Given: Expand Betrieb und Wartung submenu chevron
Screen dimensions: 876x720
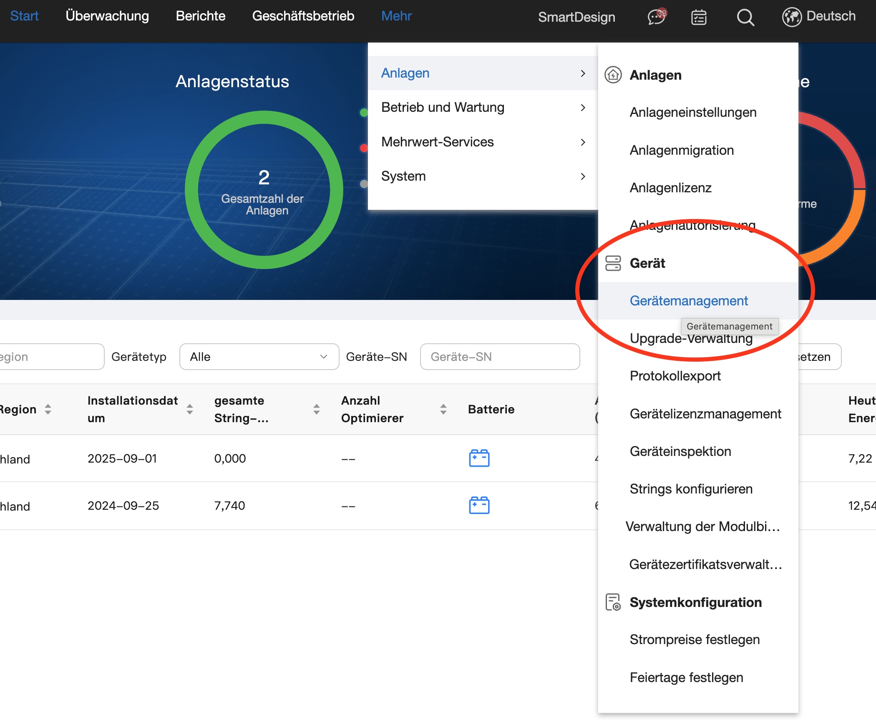Looking at the screenshot, I should (x=583, y=108).
